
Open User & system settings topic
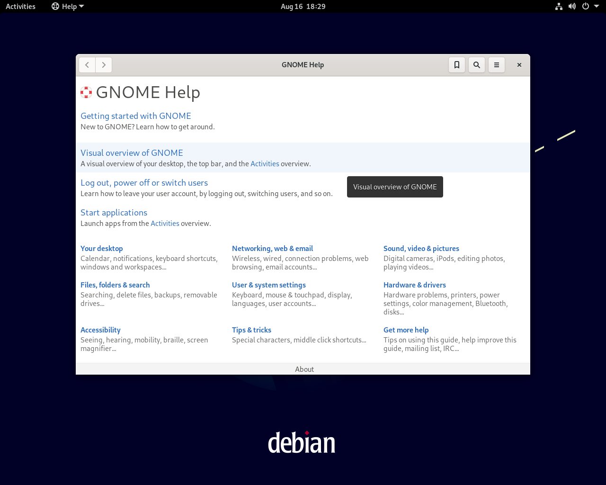(269, 285)
